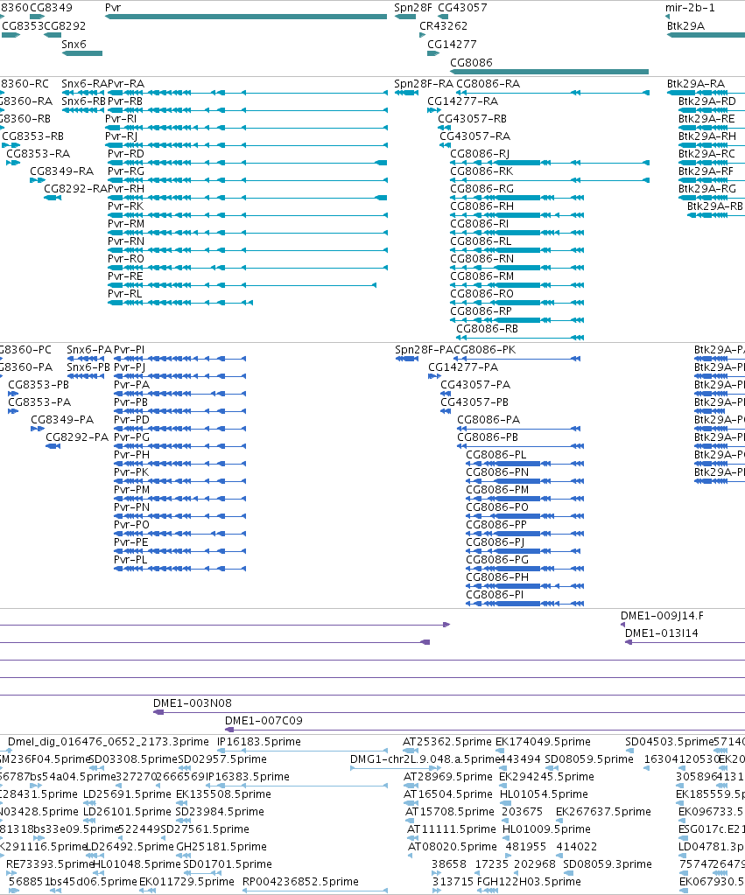Select the Pvr-RO transcript label
Image resolution: width=745 pixels, height=895 pixels.
pos(126,259)
